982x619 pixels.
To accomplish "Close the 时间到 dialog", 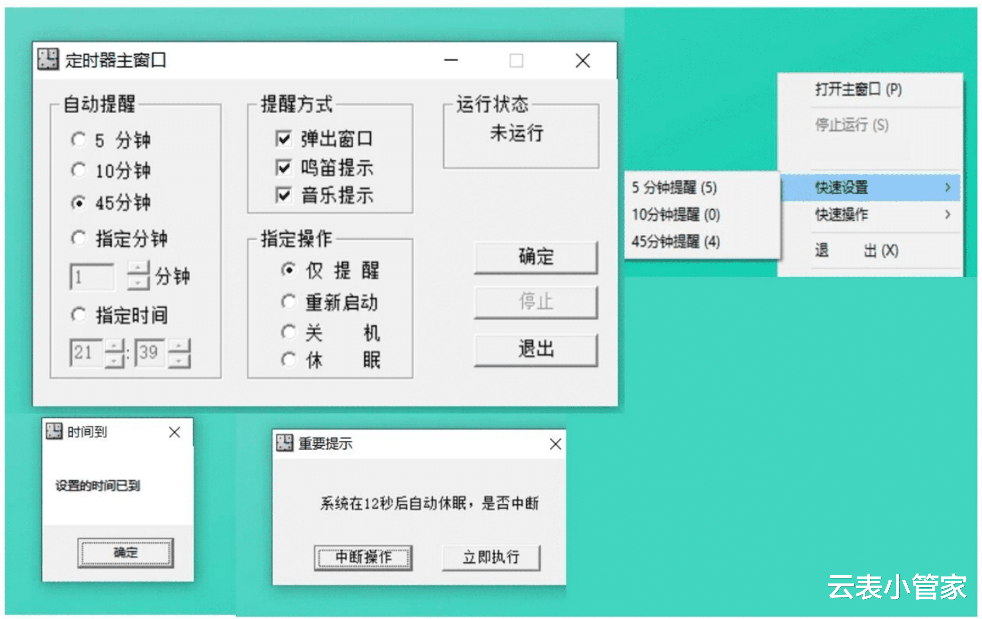I will pyautogui.click(x=175, y=432).
